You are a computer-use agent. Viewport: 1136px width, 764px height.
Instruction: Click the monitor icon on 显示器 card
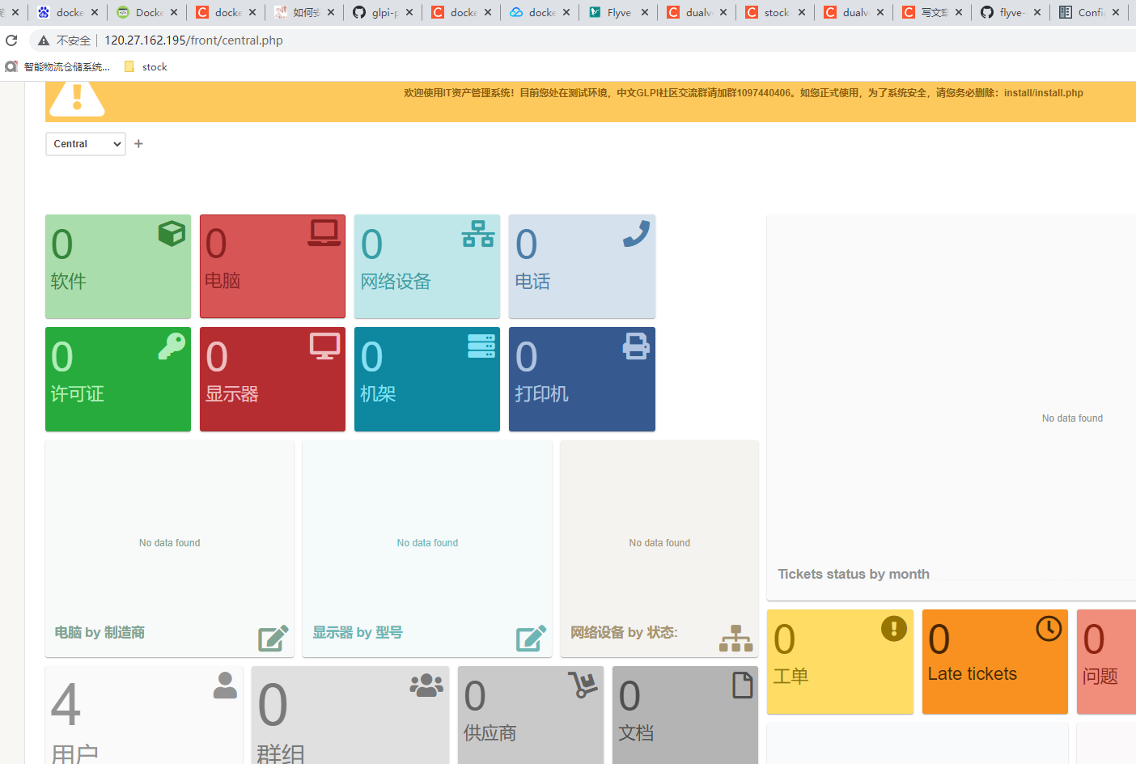click(325, 345)
